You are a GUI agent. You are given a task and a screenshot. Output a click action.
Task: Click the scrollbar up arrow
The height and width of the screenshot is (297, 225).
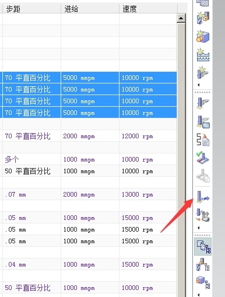tap(181, 18)
